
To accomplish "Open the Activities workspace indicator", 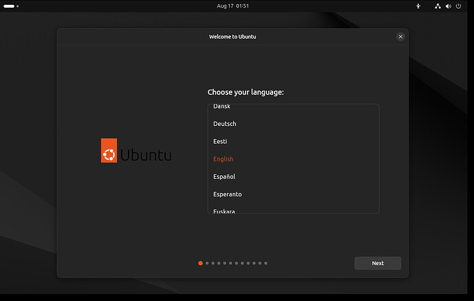I will click(11, 6).
